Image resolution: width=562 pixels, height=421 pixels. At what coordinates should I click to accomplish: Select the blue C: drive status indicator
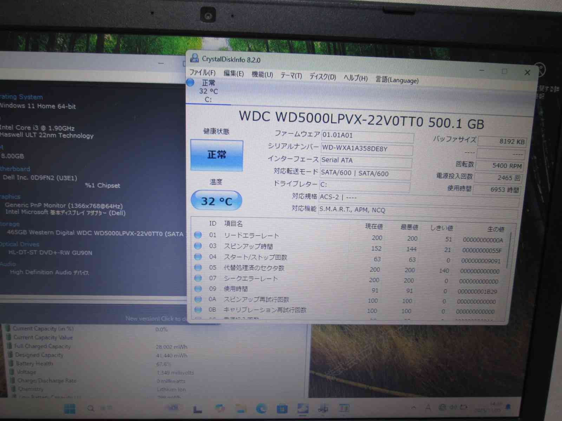click(x=190, y=83)
